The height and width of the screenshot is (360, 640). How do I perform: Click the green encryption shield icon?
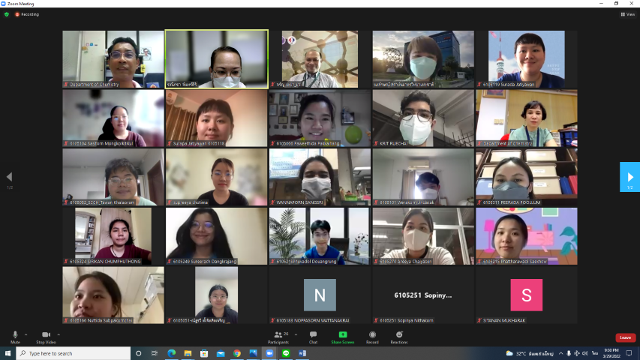7,14
